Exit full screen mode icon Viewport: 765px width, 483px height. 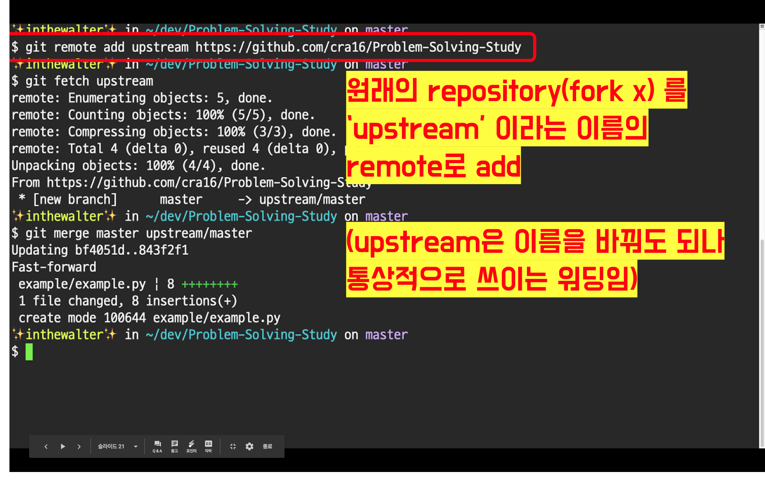click(233, 446)
